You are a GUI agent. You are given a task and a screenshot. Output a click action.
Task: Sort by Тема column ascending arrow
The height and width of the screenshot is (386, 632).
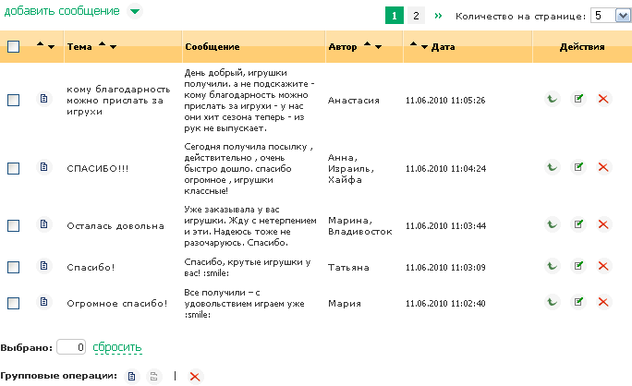coord(102,44)
